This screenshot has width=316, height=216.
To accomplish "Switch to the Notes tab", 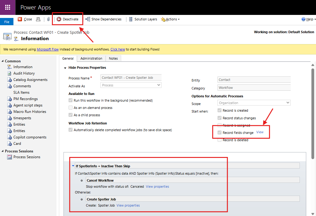I will point(113,58).
